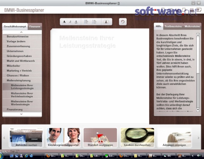
Task: Click the second view-mode tab above taskbar
Action: click(15, 151)
